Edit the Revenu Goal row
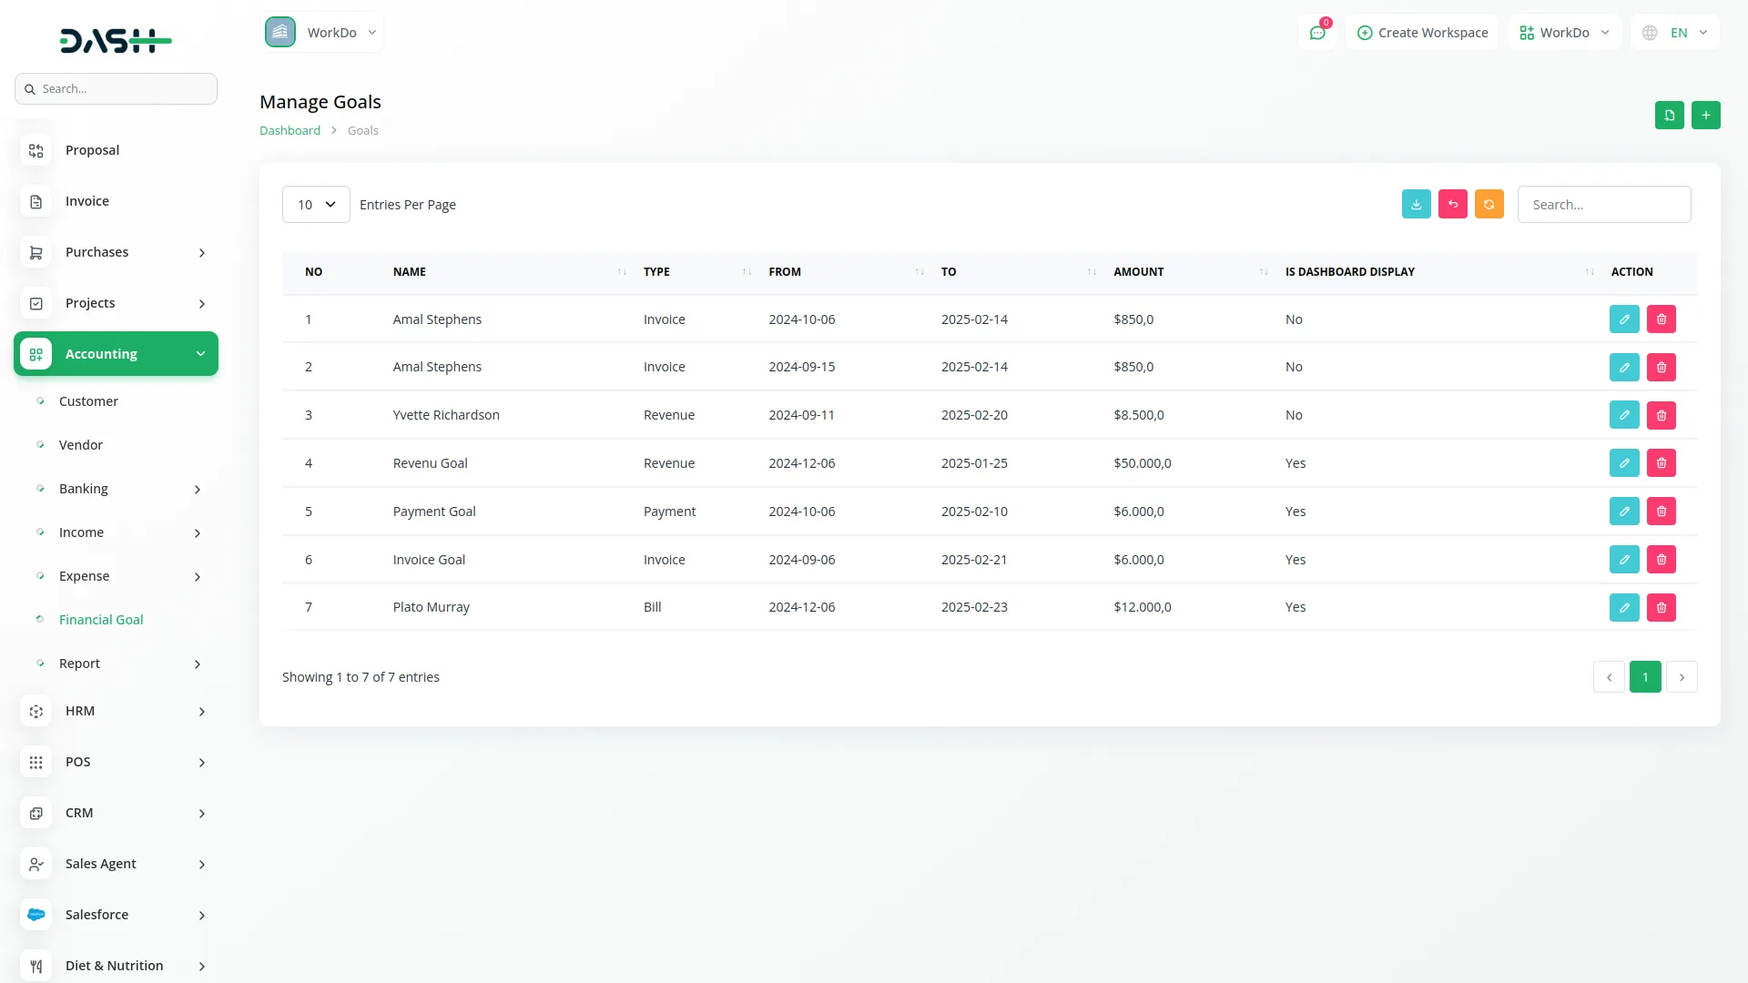 click(1623, 463)
